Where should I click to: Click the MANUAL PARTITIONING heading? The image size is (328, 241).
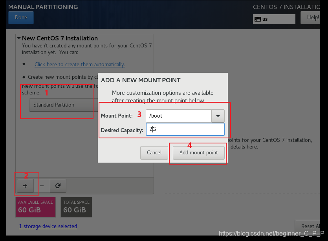click(43, 7)
